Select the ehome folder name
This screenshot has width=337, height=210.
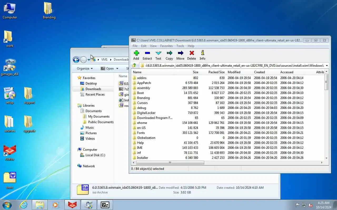142,123
